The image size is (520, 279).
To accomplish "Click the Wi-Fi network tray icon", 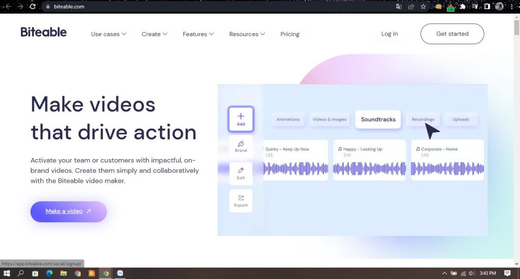I will click(463, 273).
